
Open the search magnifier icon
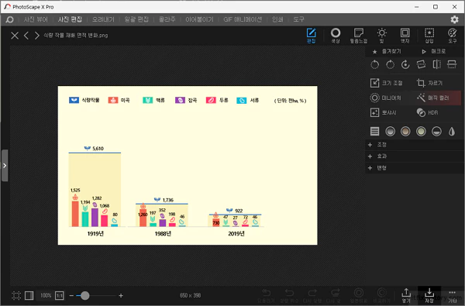[x=9, y=19]
